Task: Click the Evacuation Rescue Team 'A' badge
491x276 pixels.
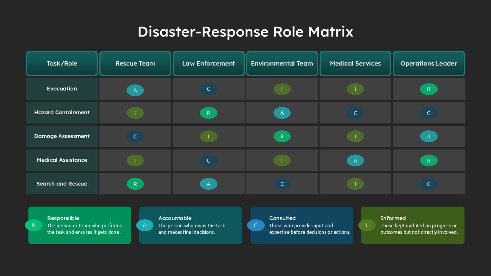Action: click(x=135, y=90)
